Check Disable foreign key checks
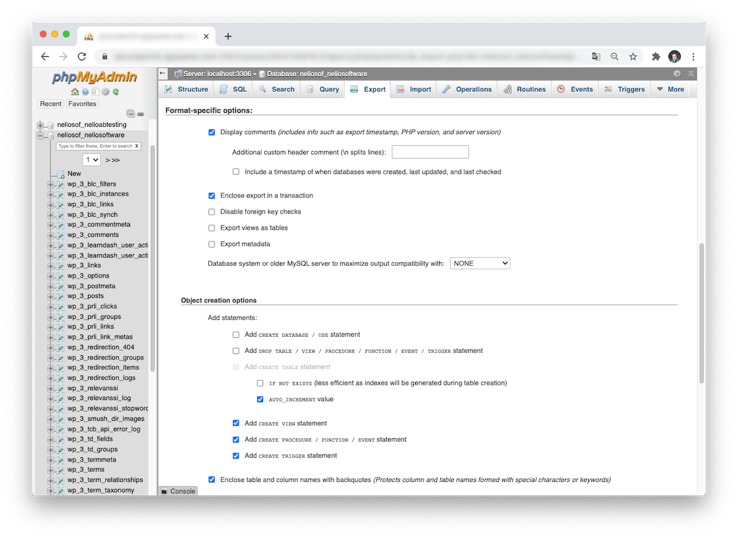 [212, 212]
